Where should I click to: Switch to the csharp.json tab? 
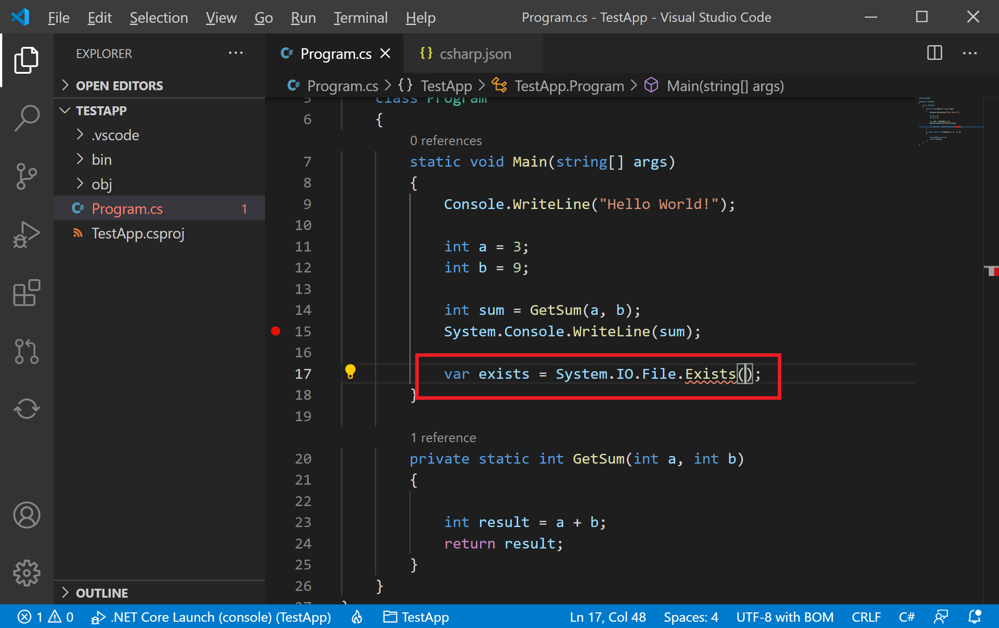tap(475, 54)
